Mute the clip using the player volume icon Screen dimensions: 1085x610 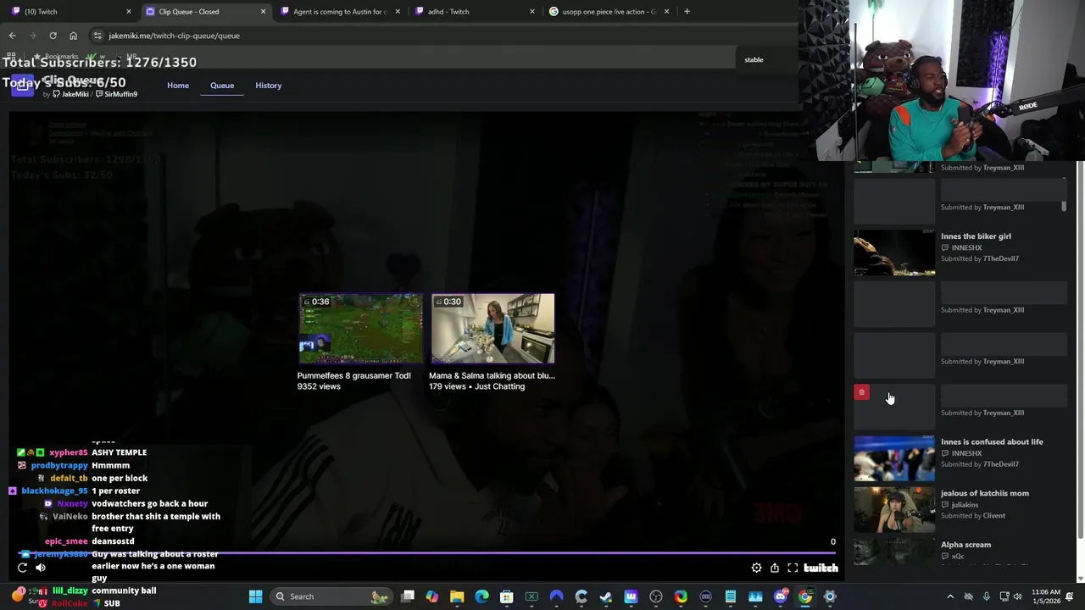[41, 568]
